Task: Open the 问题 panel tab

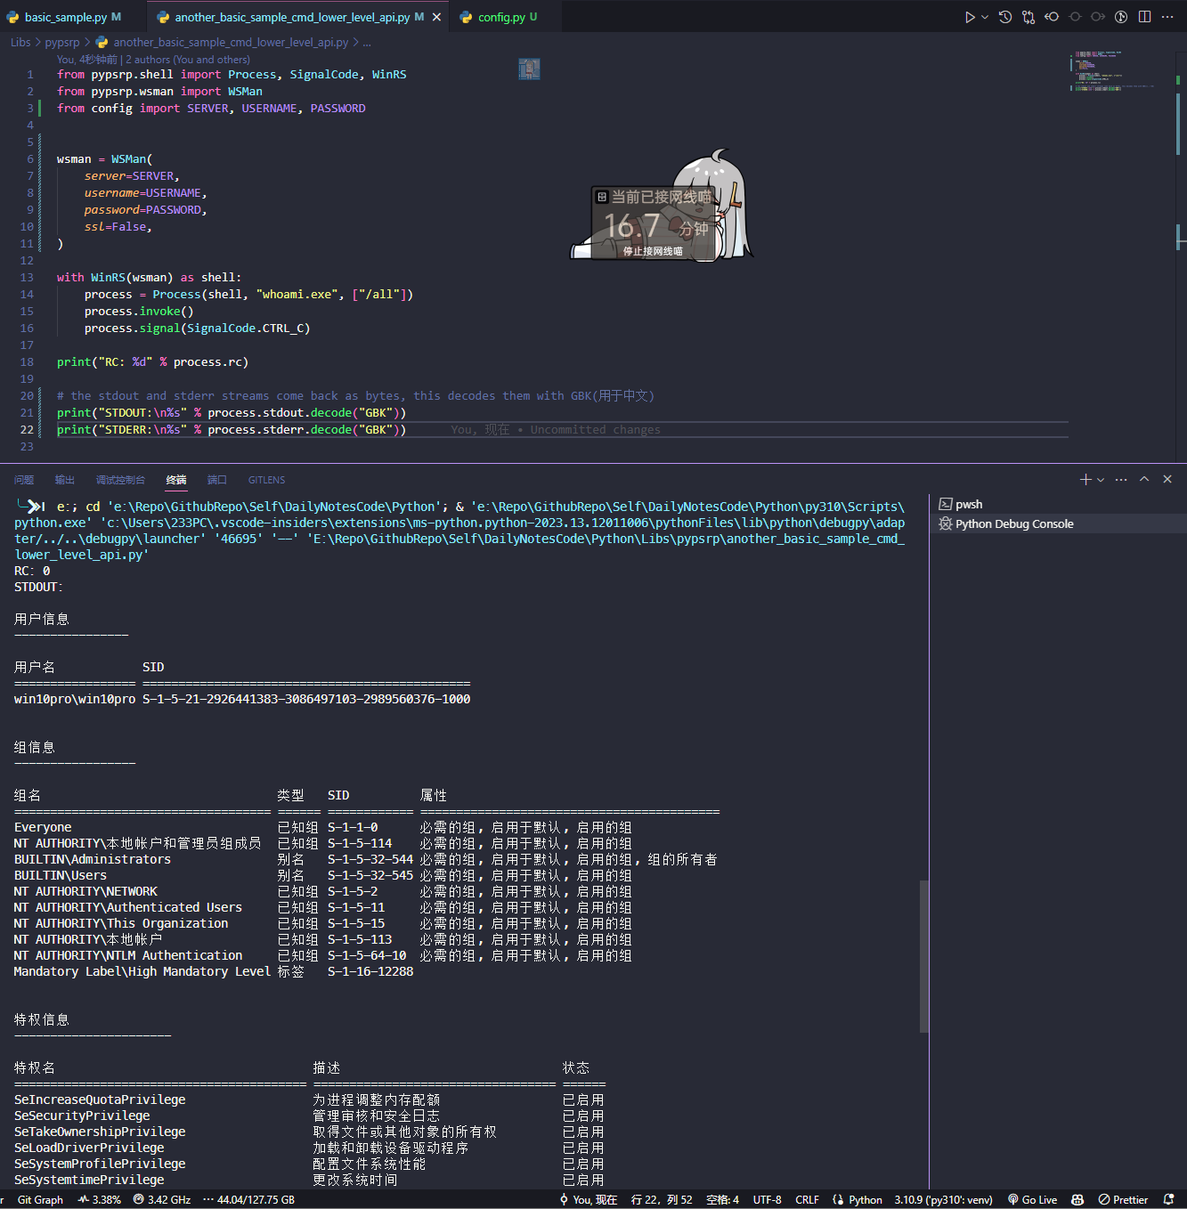Action: click(x=24, y=480)
